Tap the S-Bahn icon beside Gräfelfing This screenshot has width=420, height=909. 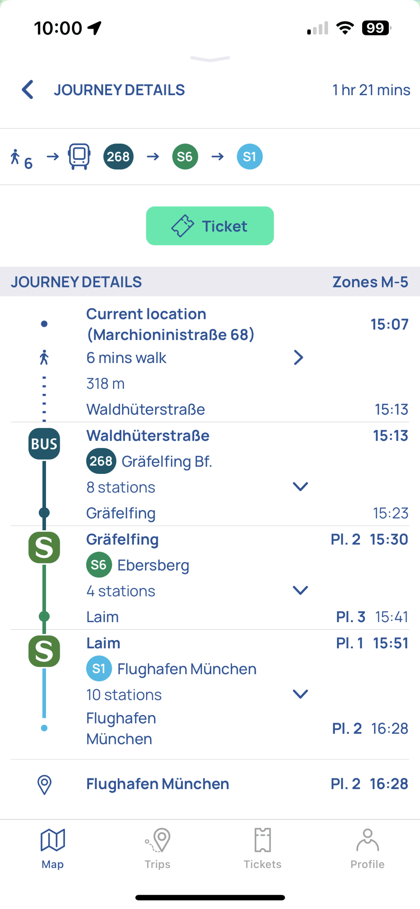[44, 547]
